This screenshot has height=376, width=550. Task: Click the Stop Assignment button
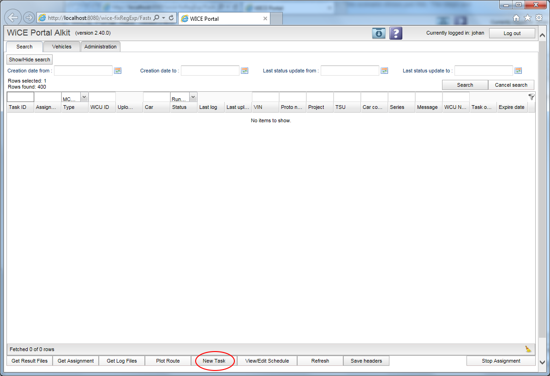click(501, 361)
